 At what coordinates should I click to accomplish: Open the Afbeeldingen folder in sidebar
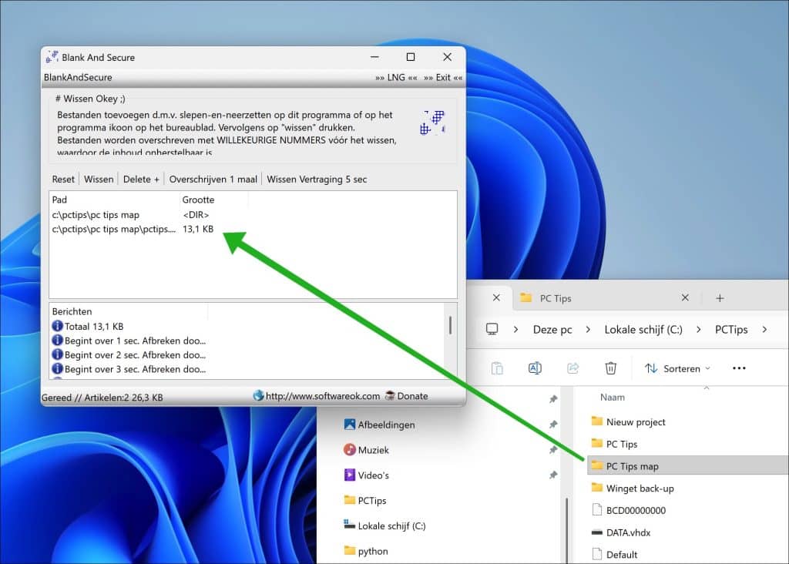380,425
